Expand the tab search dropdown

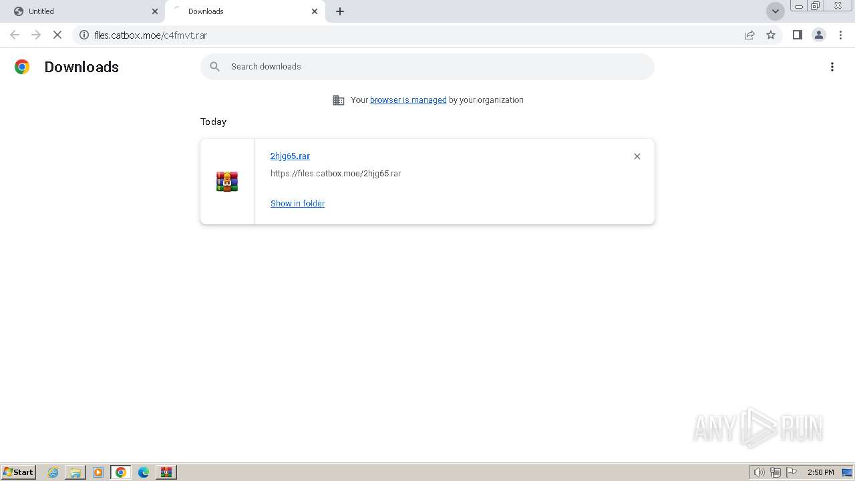775,11
